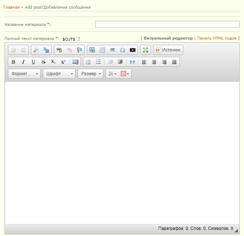Click the Find (magnifier) icon
244x236 pixels.
point(36,50)
